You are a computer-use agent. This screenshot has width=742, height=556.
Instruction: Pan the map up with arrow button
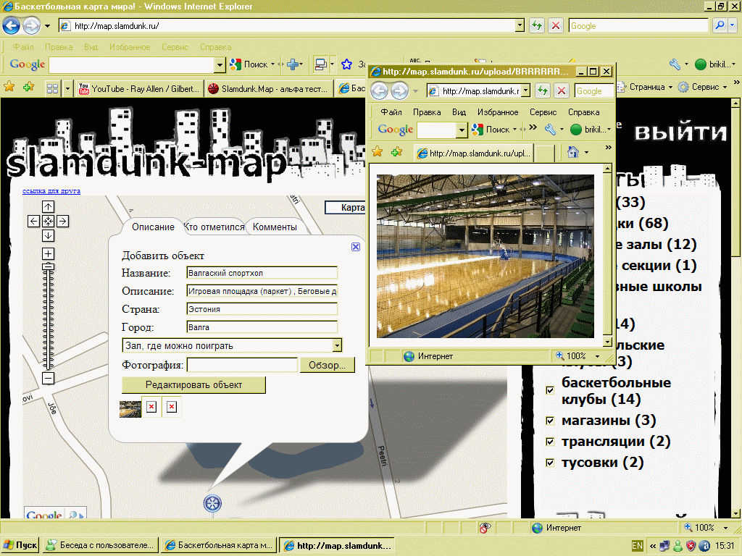click(x=48, y=207)
